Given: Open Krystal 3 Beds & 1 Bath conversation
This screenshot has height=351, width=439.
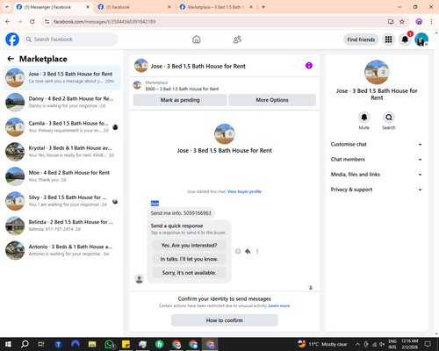Looking at the screenshot, I should [x=61, y=152].
